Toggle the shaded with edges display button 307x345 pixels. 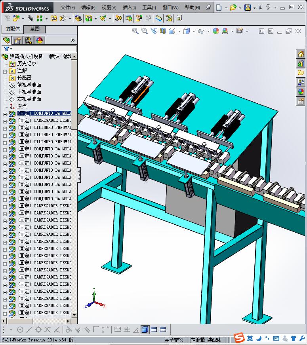click(x=145, y=330)
